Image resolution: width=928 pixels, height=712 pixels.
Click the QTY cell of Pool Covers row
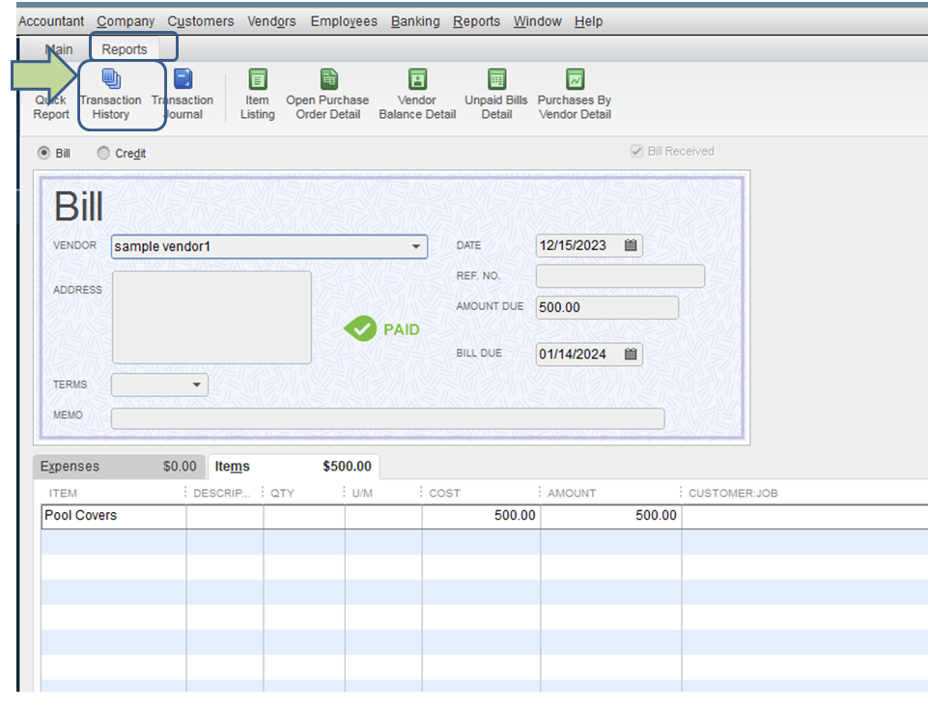[304, 516]
